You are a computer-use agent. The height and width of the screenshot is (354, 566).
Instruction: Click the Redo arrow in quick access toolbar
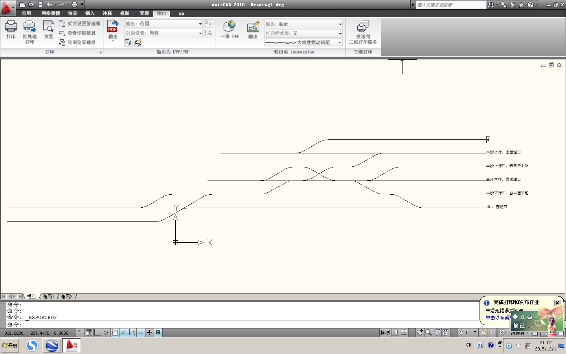pyautogui.click(x=61, y=5)
